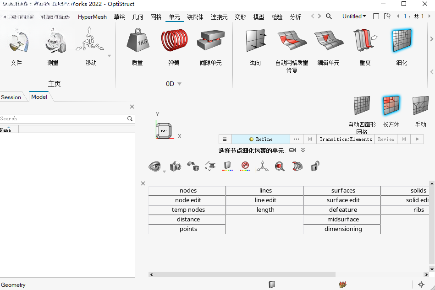Toggle the eye visibility icon
Viewport: 435px width, 290px height.
(x=154, y=166)
